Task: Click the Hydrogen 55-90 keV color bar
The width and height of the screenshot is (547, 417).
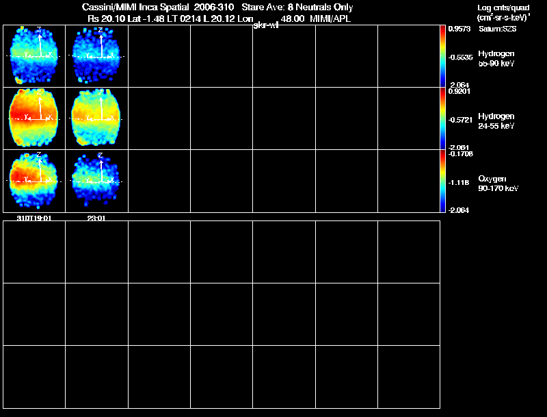Action: pyautogui.click(x=442, y=56)
